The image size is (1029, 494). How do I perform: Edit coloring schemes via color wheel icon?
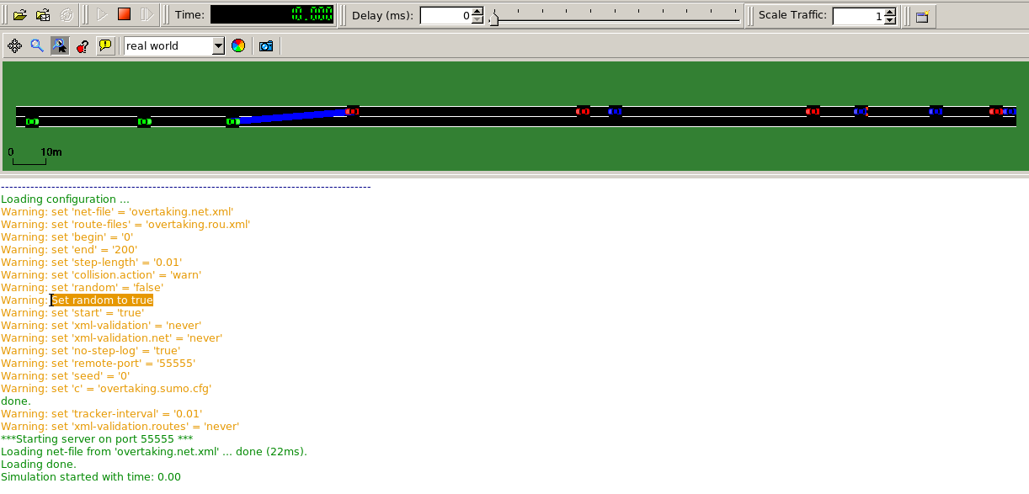(238, 45)
